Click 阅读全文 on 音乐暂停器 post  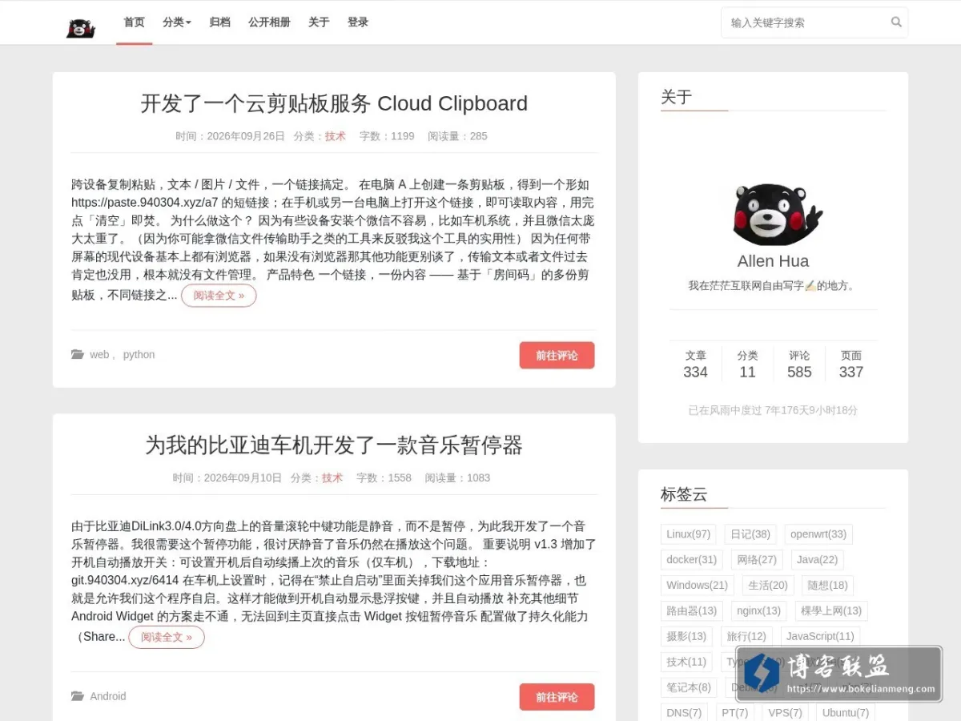167,638
